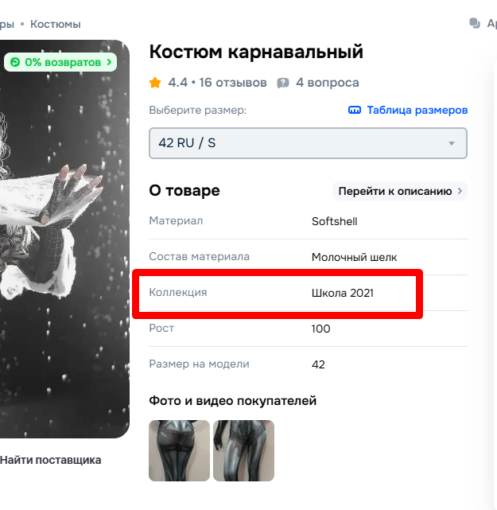Click chevron in Перейти к описанию button
The height and width of the screenshot is (510, 497).
(460, 191)
